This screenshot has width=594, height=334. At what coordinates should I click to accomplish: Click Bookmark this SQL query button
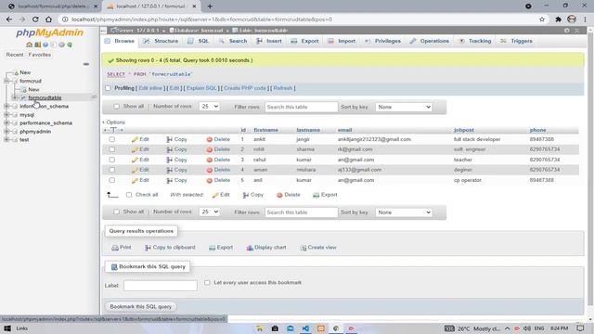(x=140, y=307)
